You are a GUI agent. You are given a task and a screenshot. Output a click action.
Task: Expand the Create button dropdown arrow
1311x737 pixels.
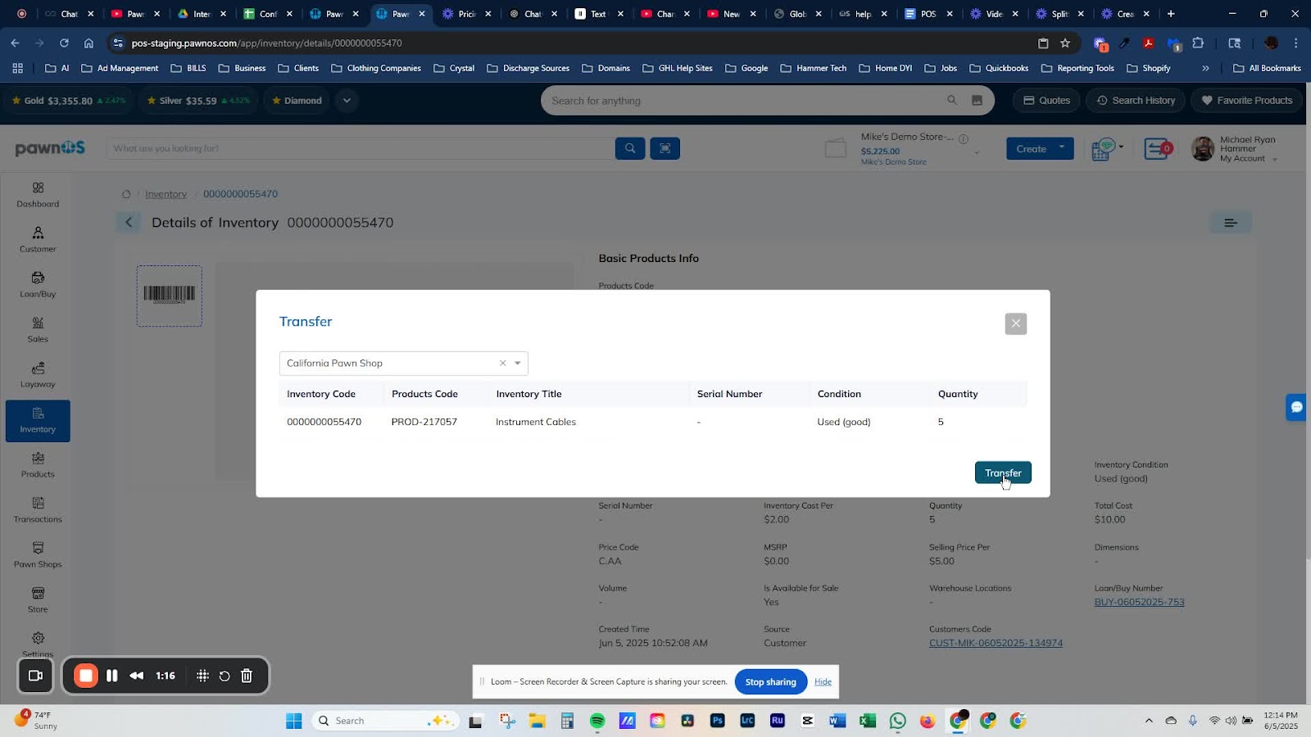pyautogui.click(x=1062, y=148)
